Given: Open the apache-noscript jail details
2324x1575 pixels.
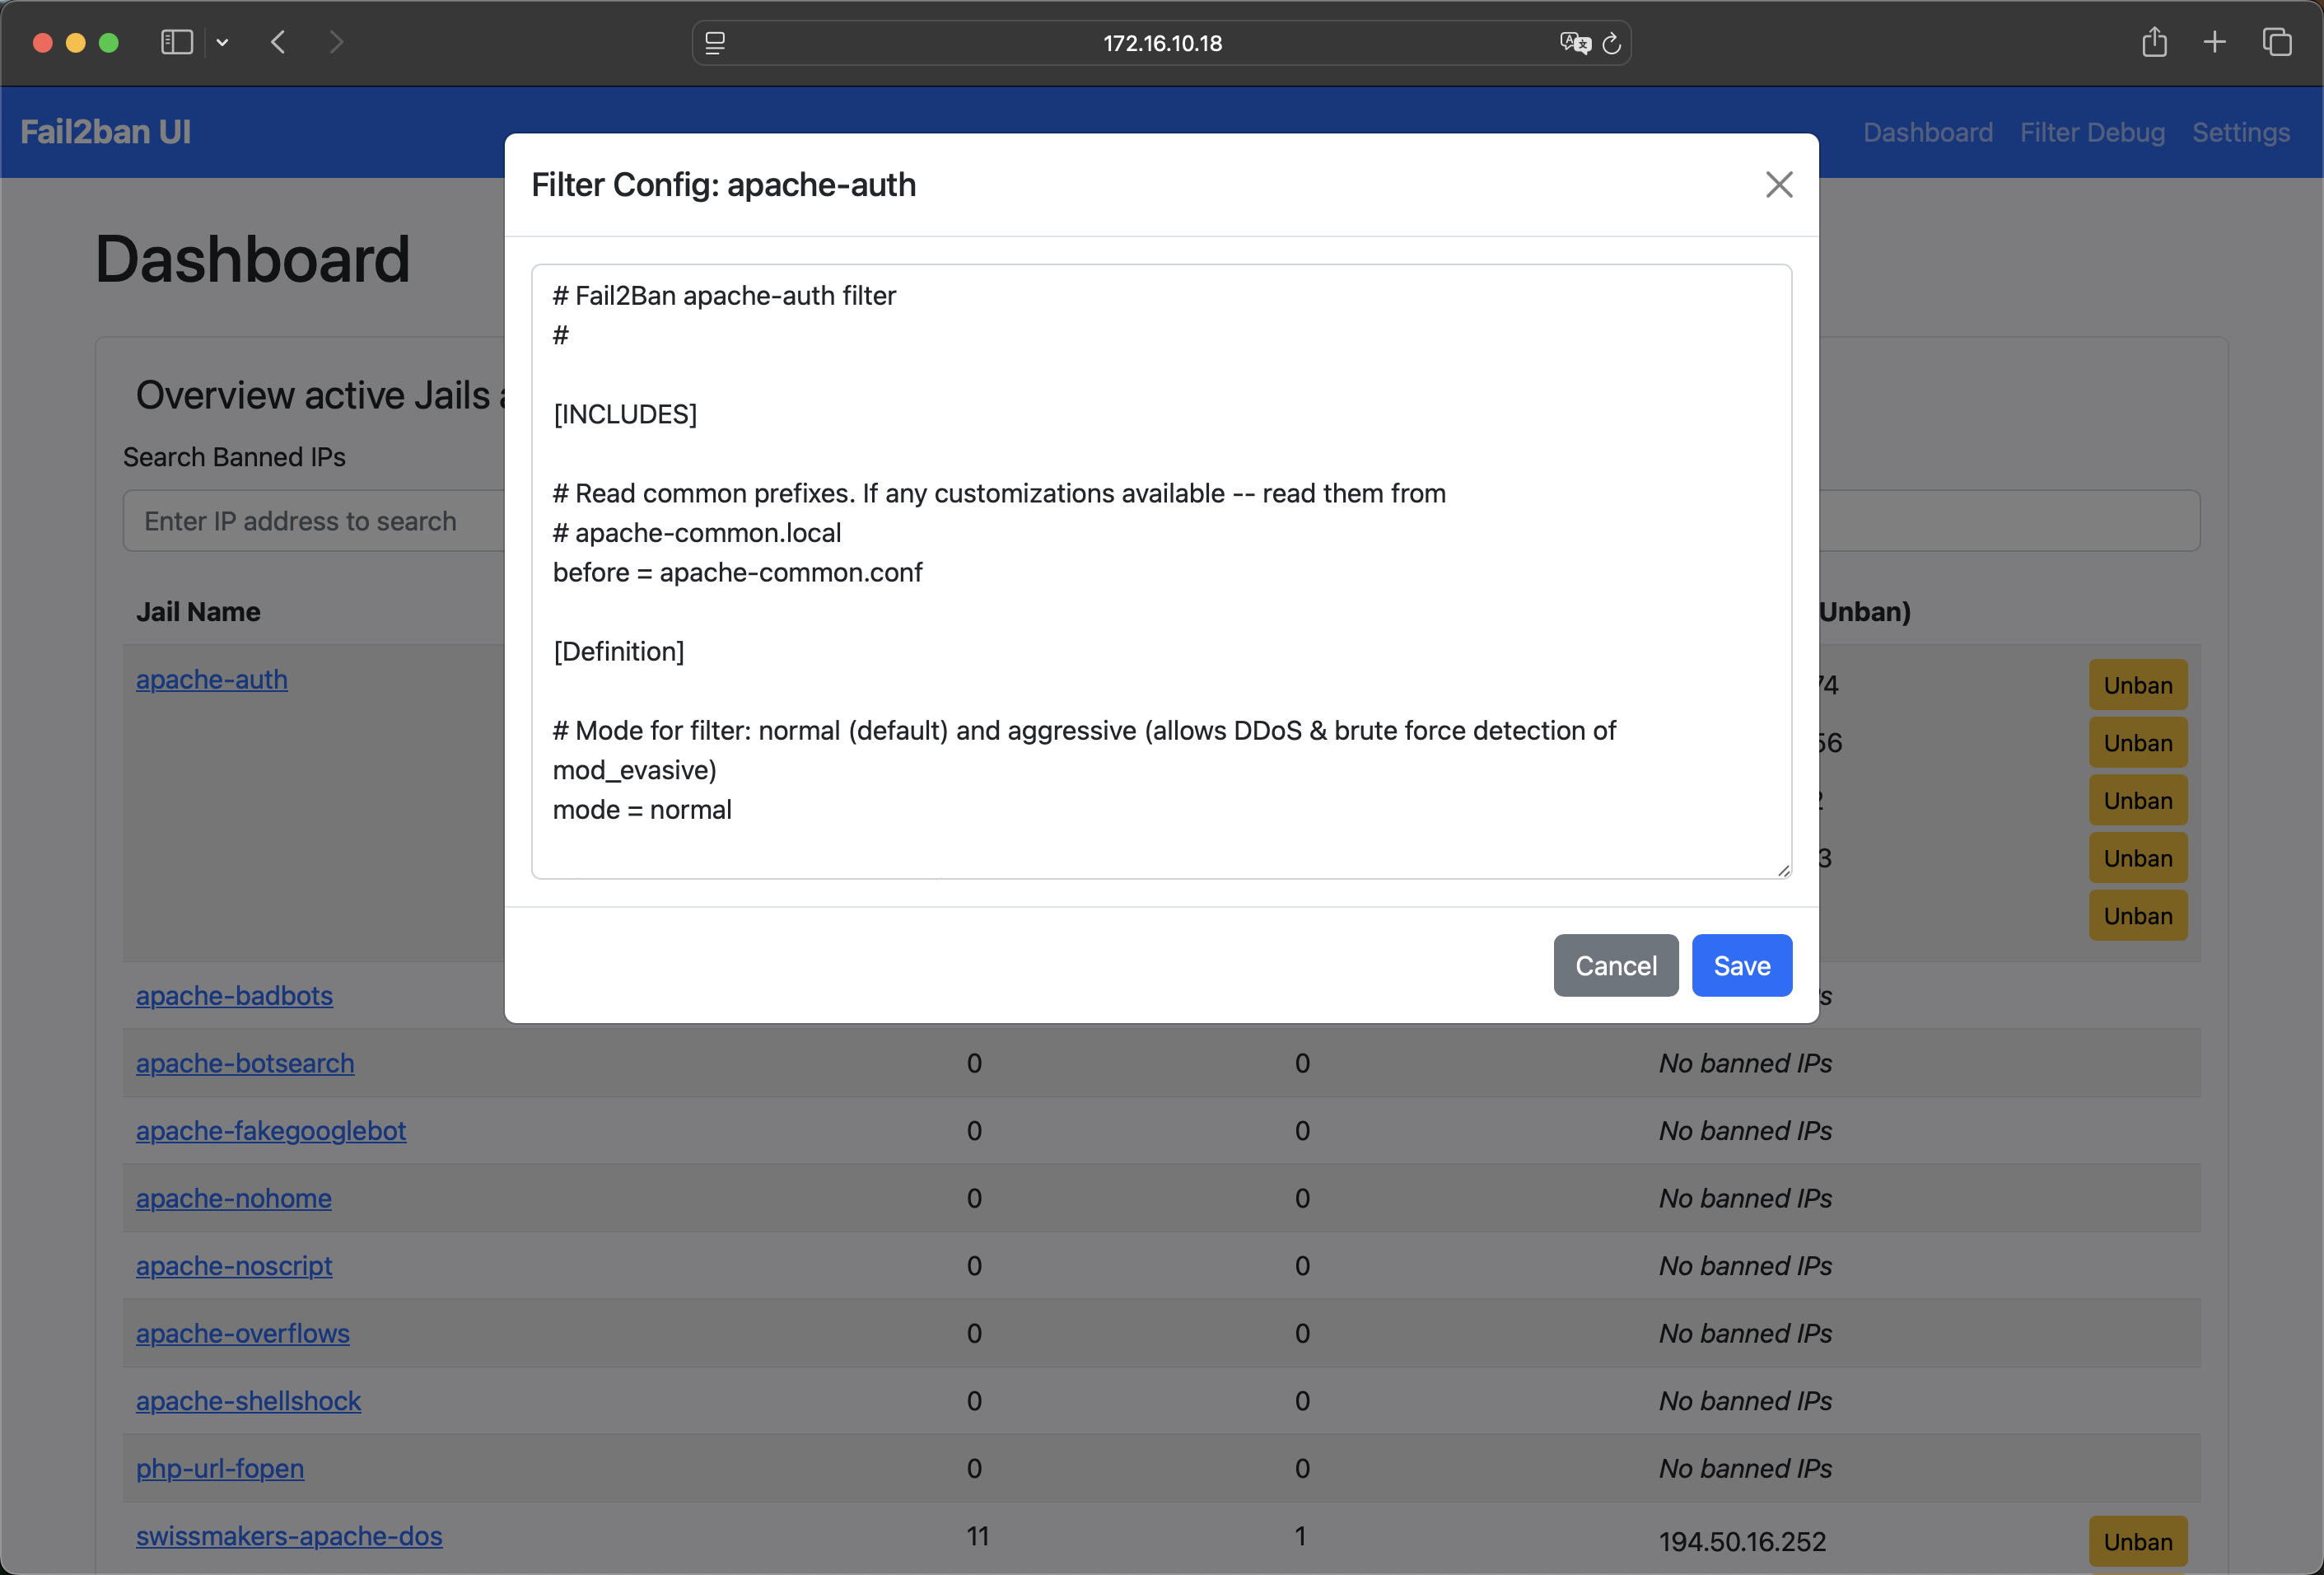Looking at the screenshot, I should point(234,1265).
